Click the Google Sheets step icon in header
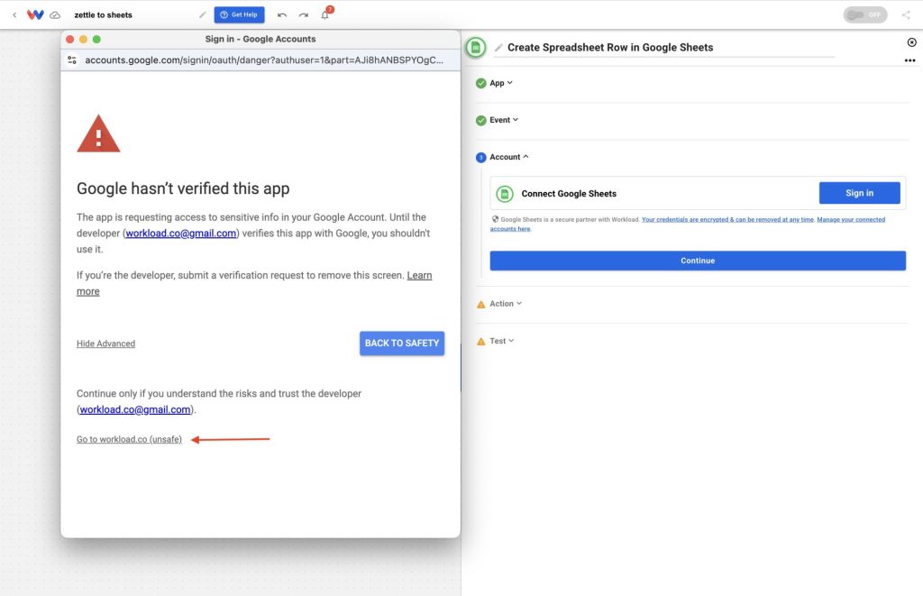Viewport: 923px width, 596px height. tap(476, 47)
